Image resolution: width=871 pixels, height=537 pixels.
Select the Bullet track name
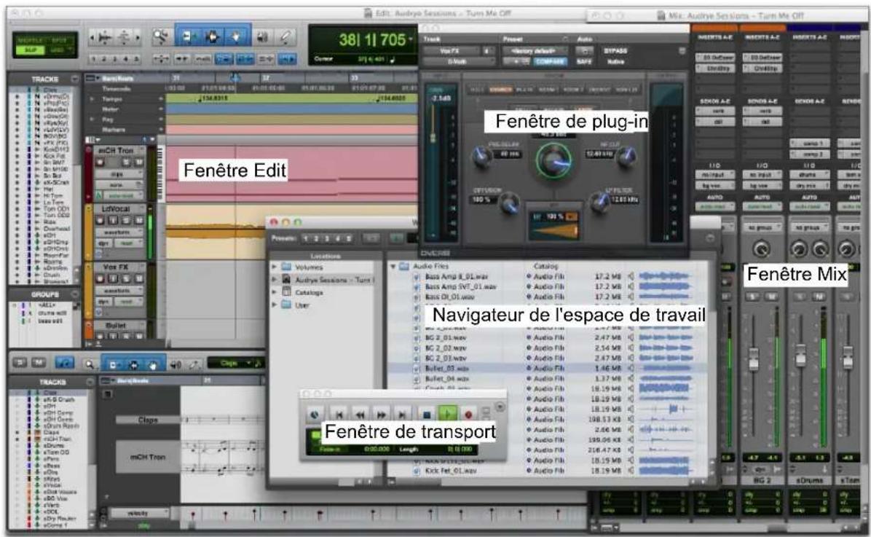point(116,325)
